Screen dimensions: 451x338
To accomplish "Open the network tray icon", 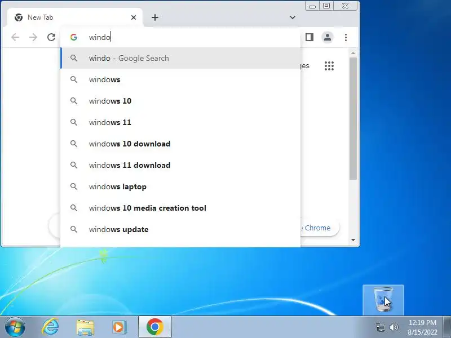I will tap(381, 327).
